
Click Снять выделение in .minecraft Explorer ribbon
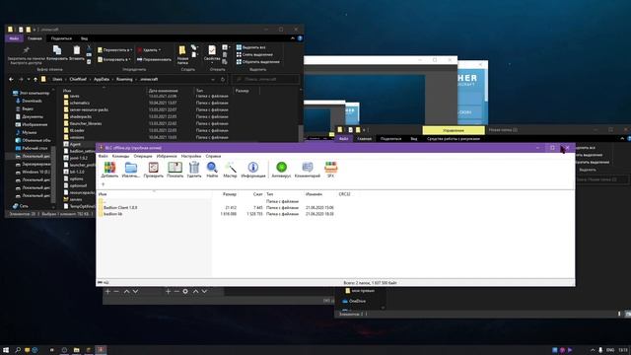[254, 54]
